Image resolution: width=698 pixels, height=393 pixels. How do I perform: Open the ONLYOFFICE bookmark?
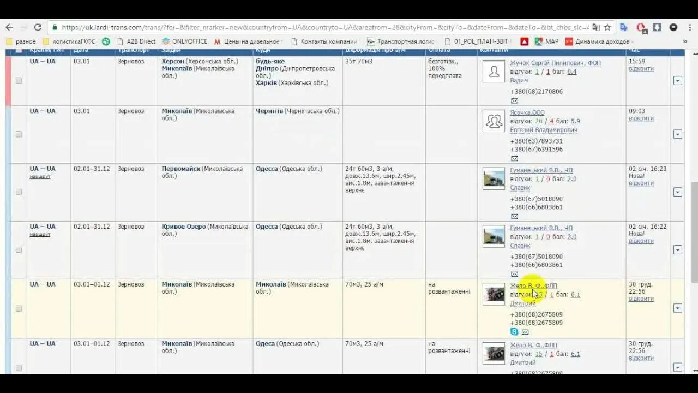(x=184, y=41)
